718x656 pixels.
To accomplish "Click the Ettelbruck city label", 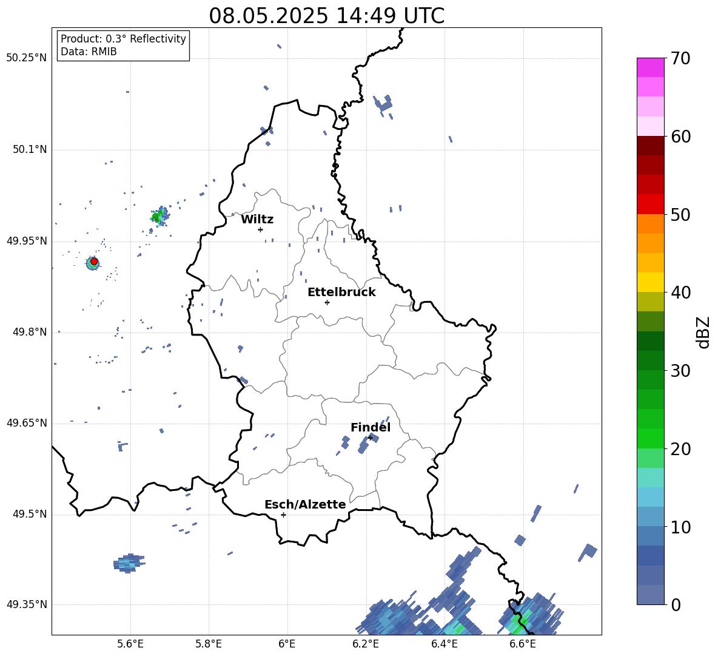I will coord(341,292).
